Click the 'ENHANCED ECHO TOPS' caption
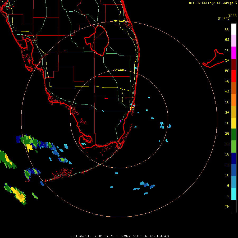The width and height of the screenshot is (238, 238). (x=93, y=236)
